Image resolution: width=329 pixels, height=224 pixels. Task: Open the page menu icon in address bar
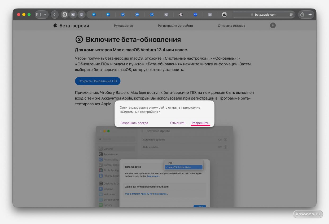pyautogui.click(x=291, y=15)
